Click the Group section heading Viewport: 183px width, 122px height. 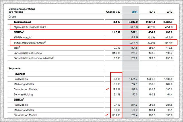point(12,17)
